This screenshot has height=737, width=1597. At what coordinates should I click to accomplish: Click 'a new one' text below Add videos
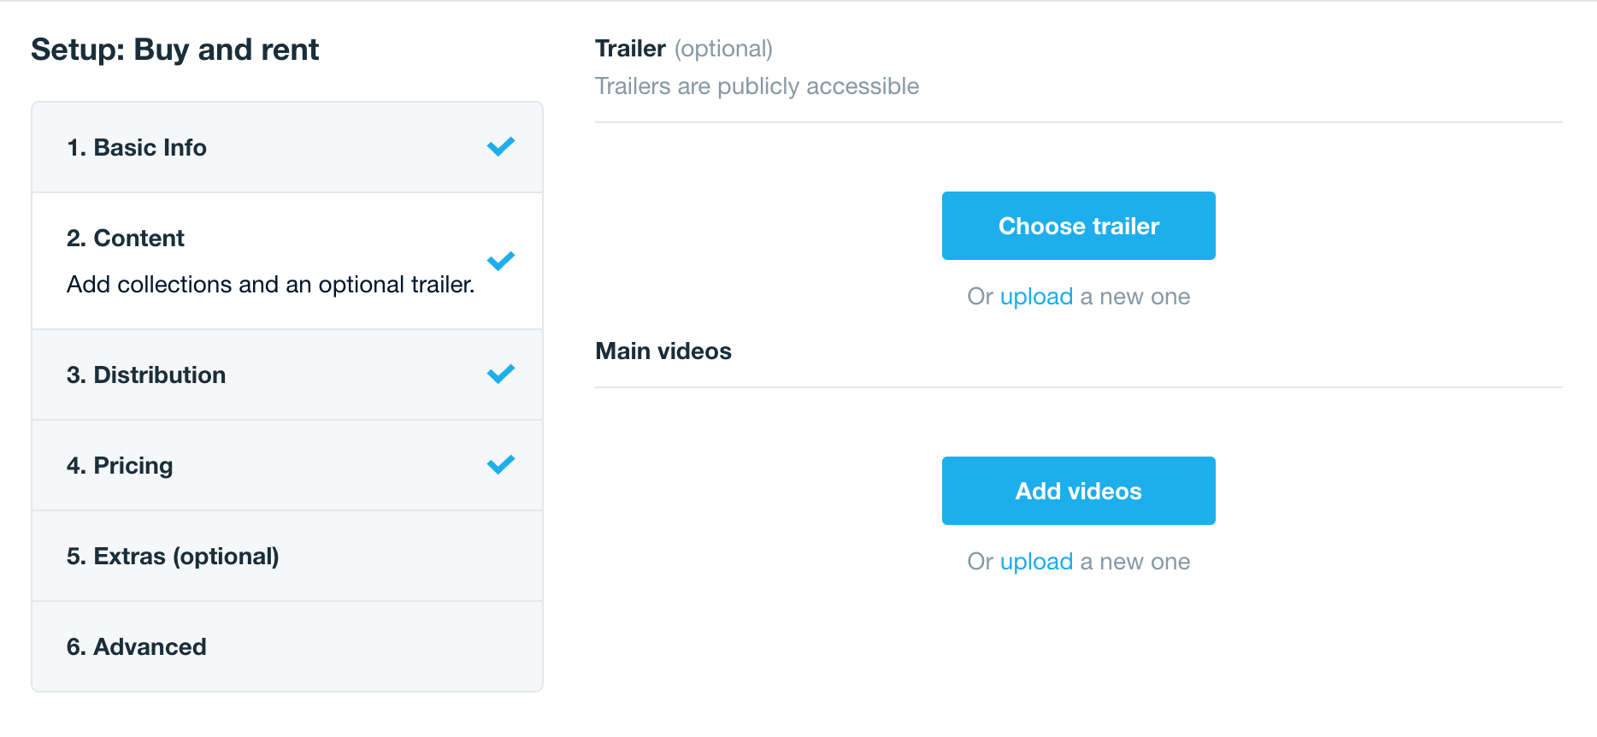pos(1135,562)
